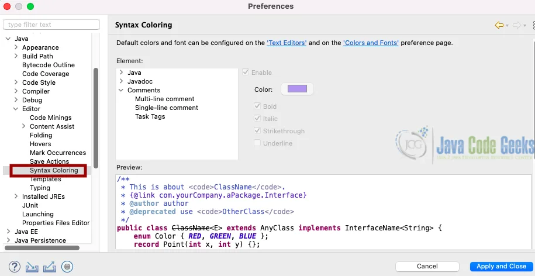Open Code Minings preference page
This screenshot has width=535, height=276.
(50, 118)
